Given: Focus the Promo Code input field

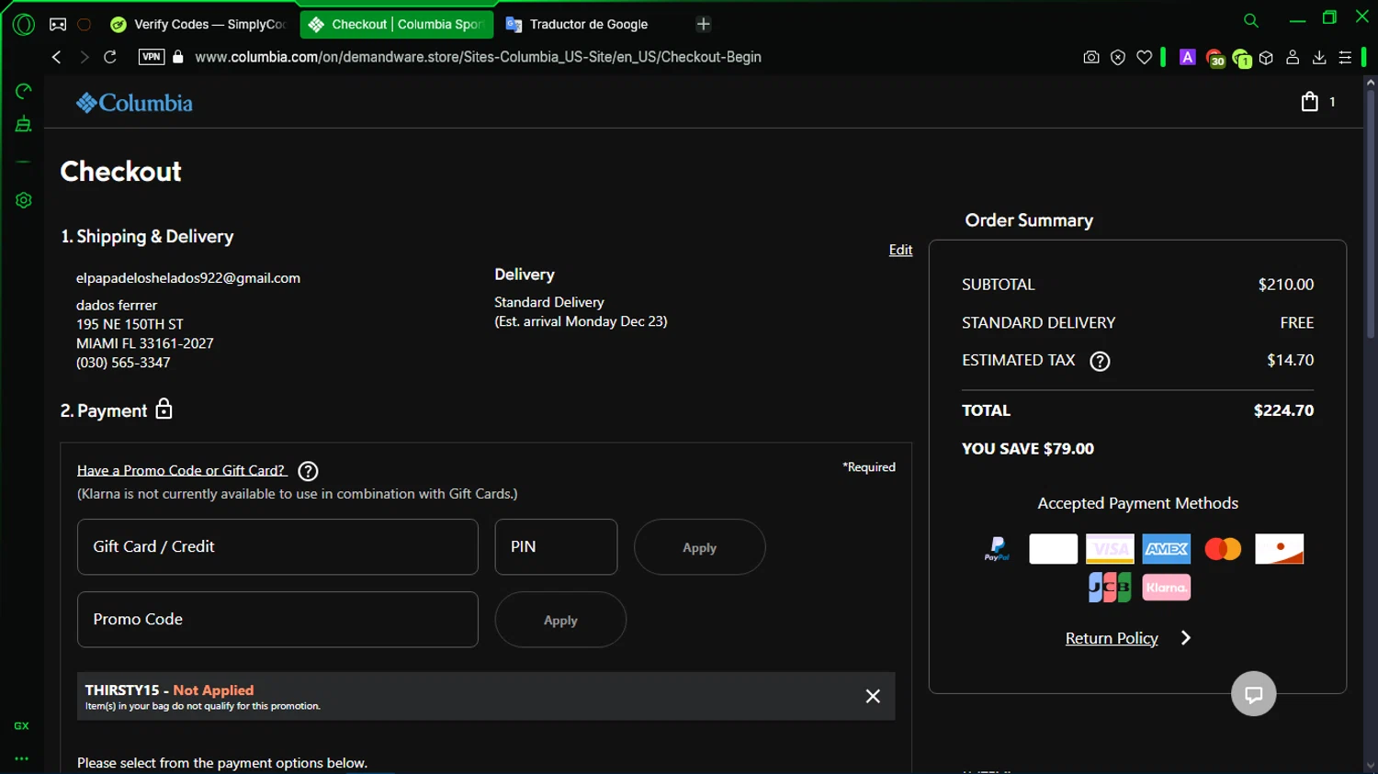Looking at the screenshot, I should point(277,620).
